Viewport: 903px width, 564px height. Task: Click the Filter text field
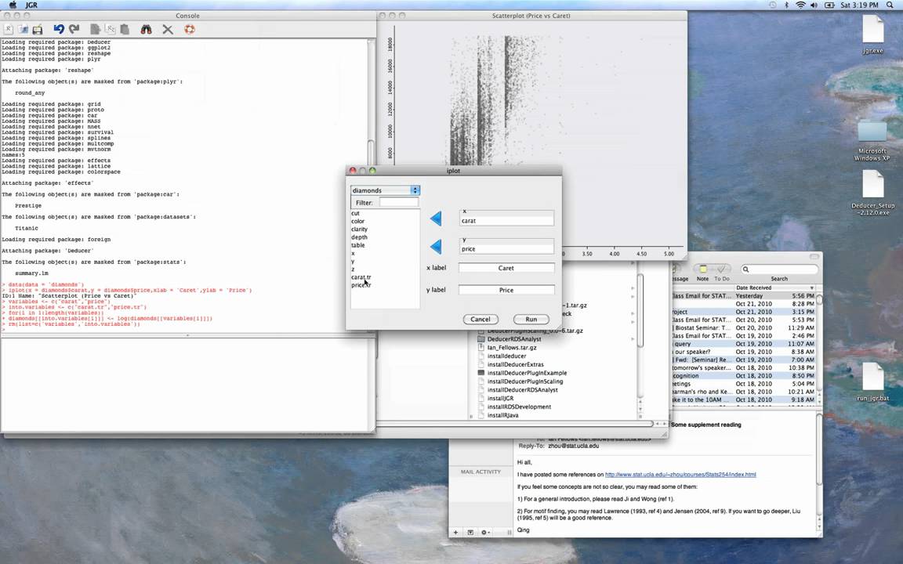(x=398, y=203)
